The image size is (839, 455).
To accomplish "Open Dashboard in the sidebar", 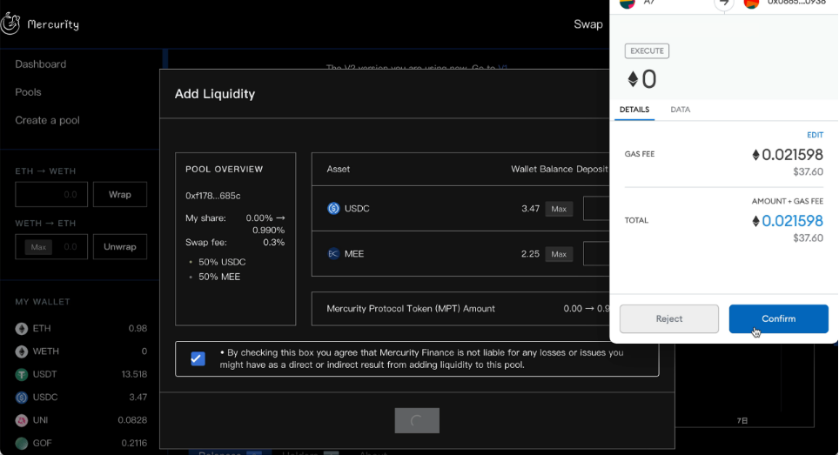I will point(41,64).
